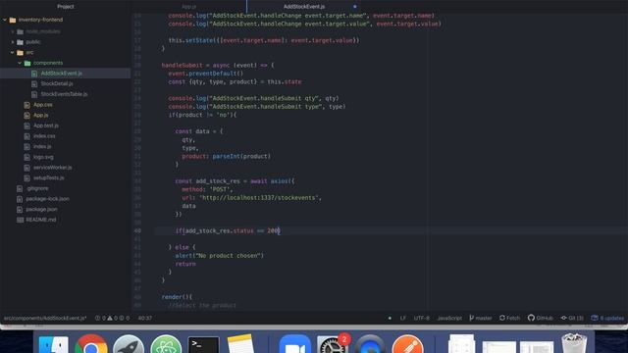Expand the public folder
Viewport: 628px width, 353px height.
(13, 41)
